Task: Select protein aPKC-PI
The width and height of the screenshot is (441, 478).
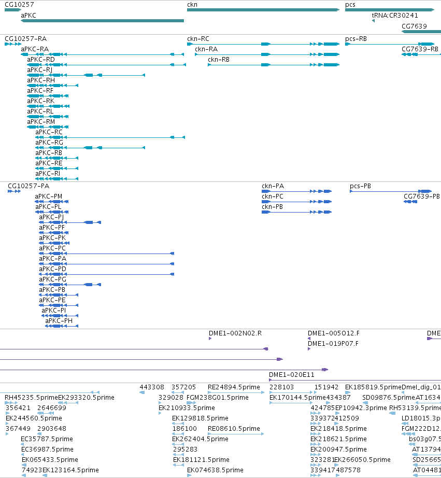Action: pyautogui.click(x=54, y=311)
